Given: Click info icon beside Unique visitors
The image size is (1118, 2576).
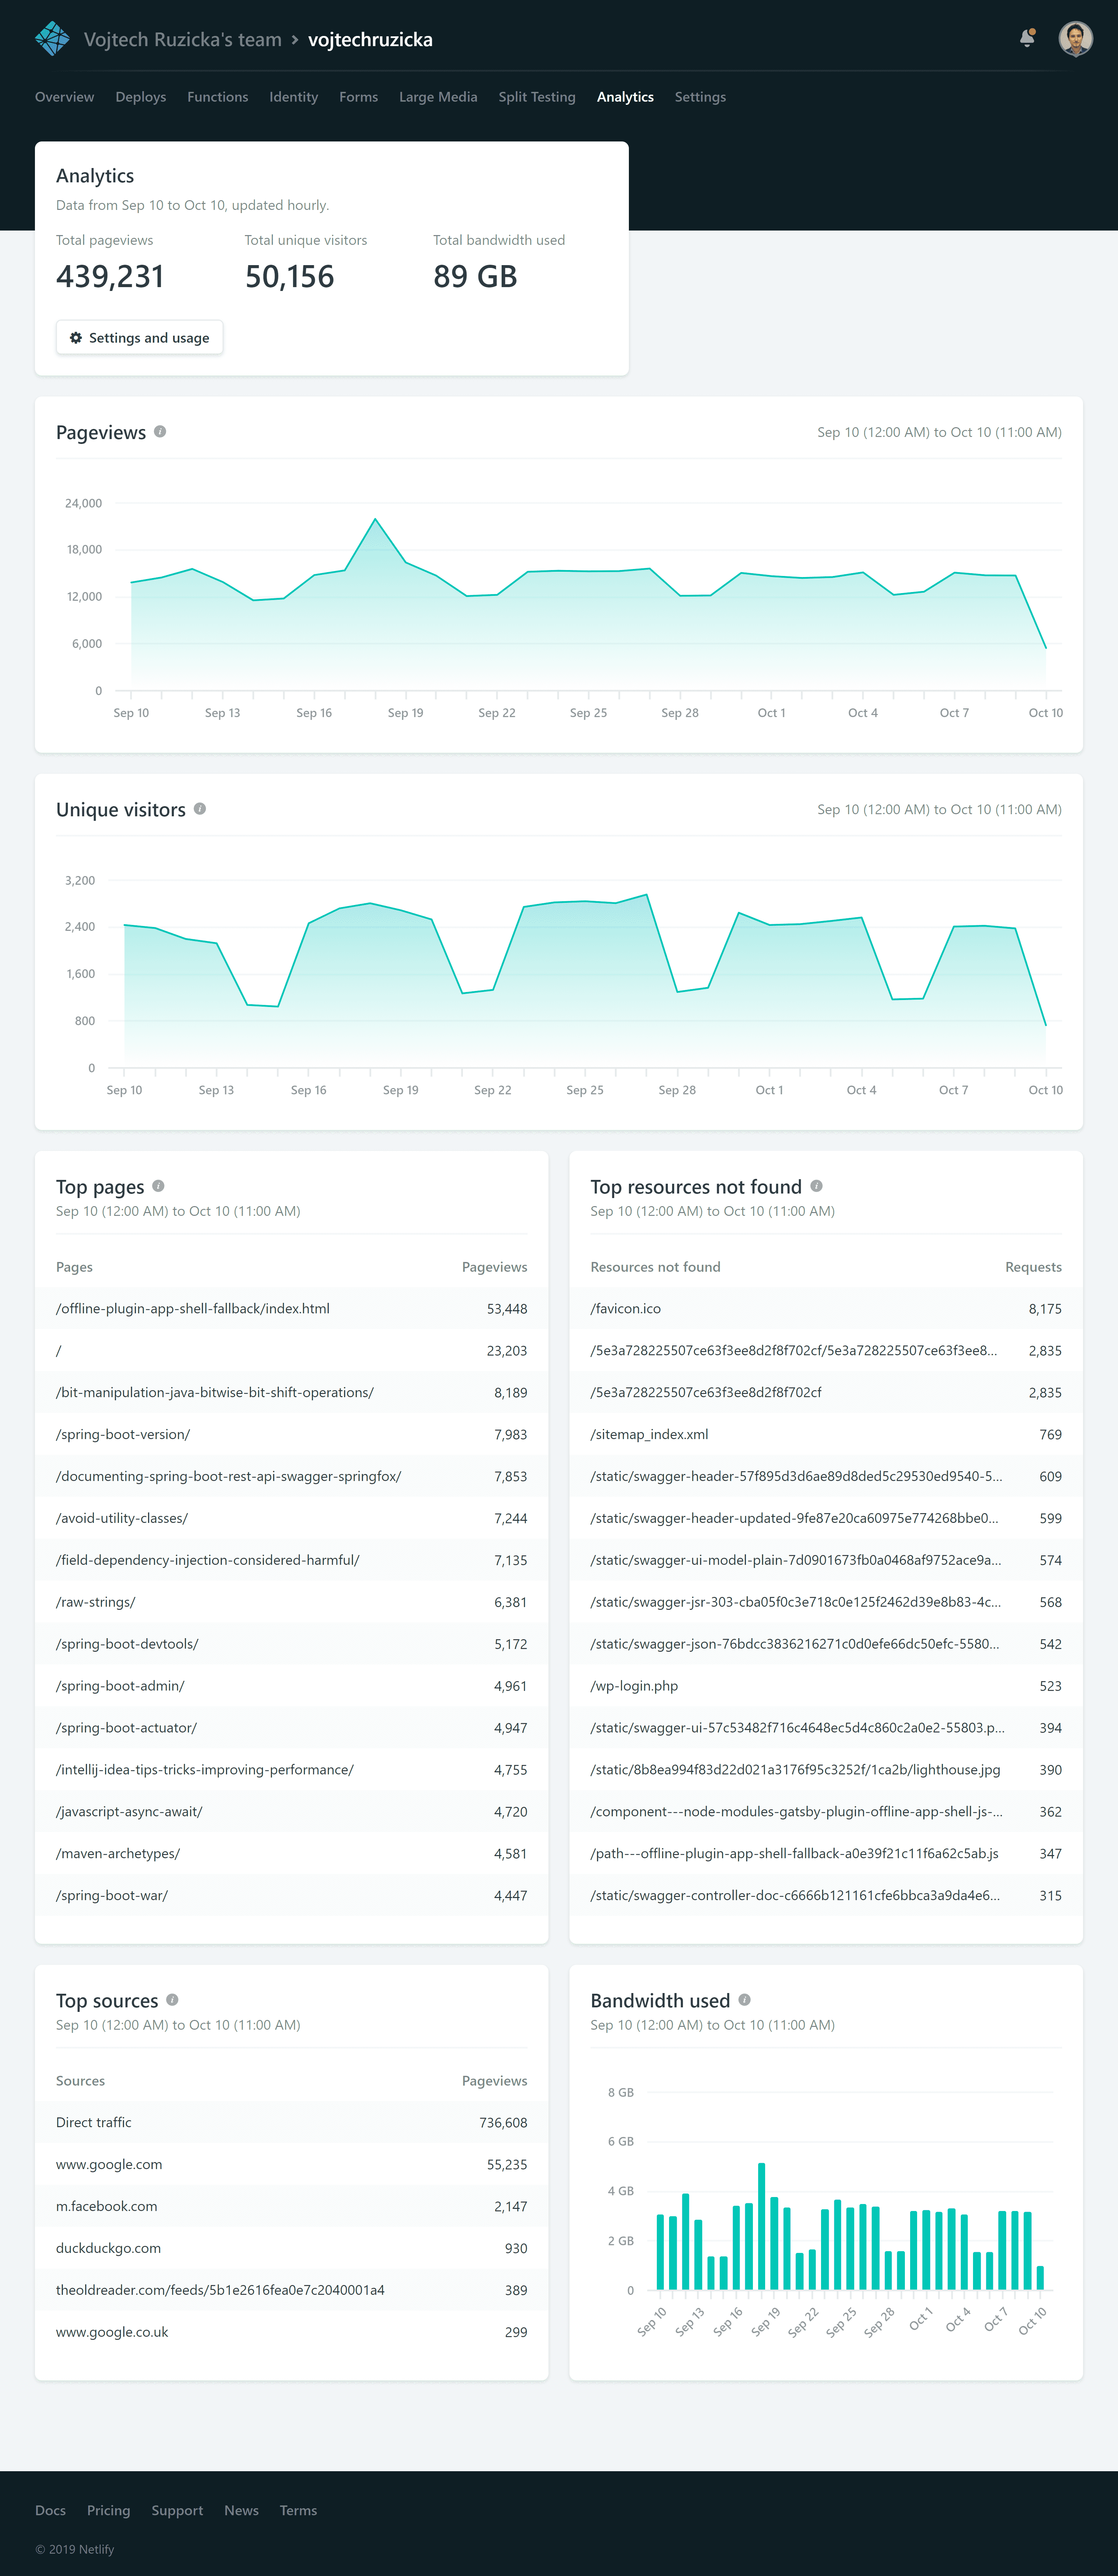Looking at the screenshot, I should click(200, 809).
